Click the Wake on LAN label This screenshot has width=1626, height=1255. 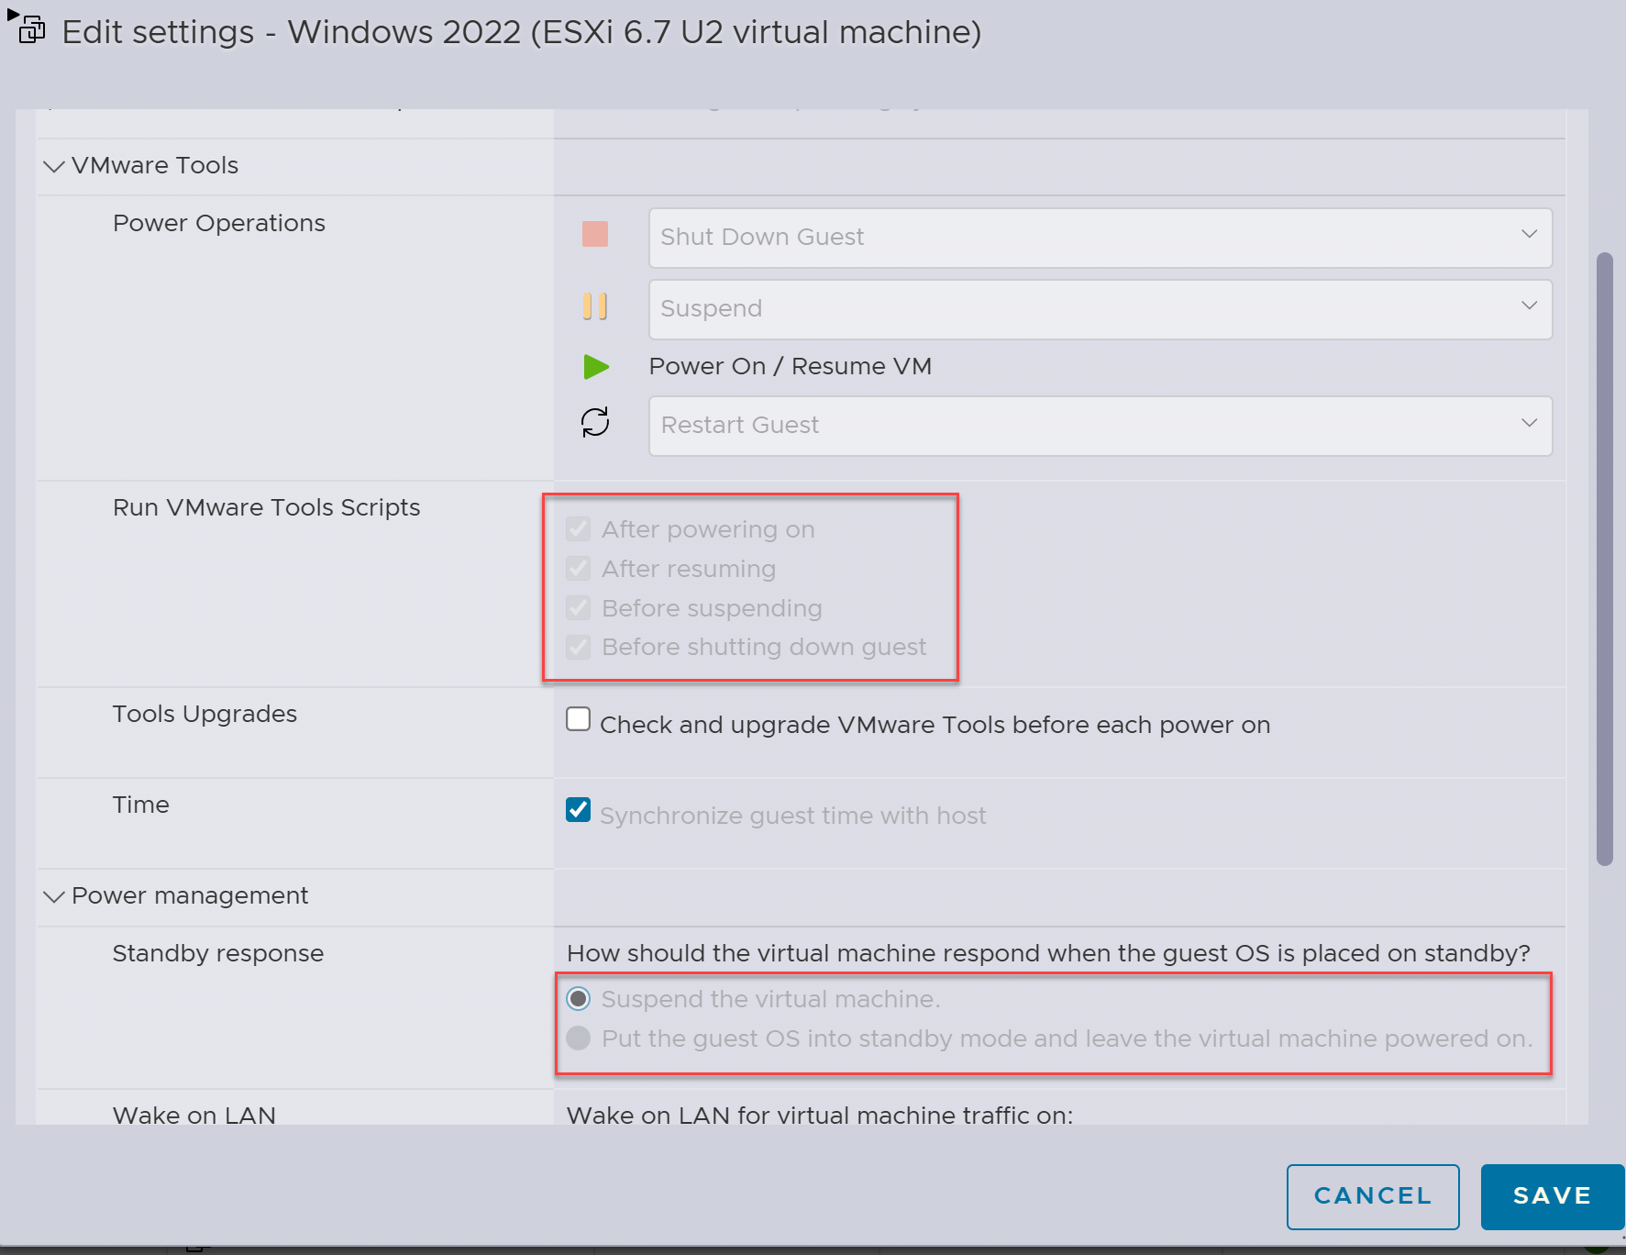(x=194, y=1115)
